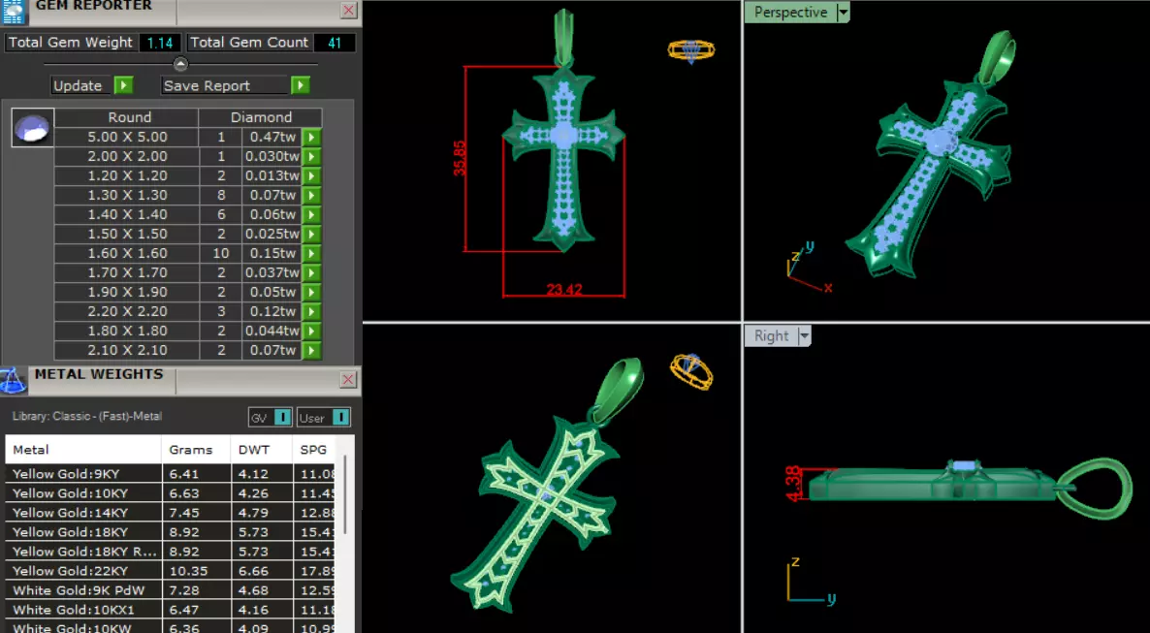Select the Yellow Gold:14KY row

(x=170, y=513)
